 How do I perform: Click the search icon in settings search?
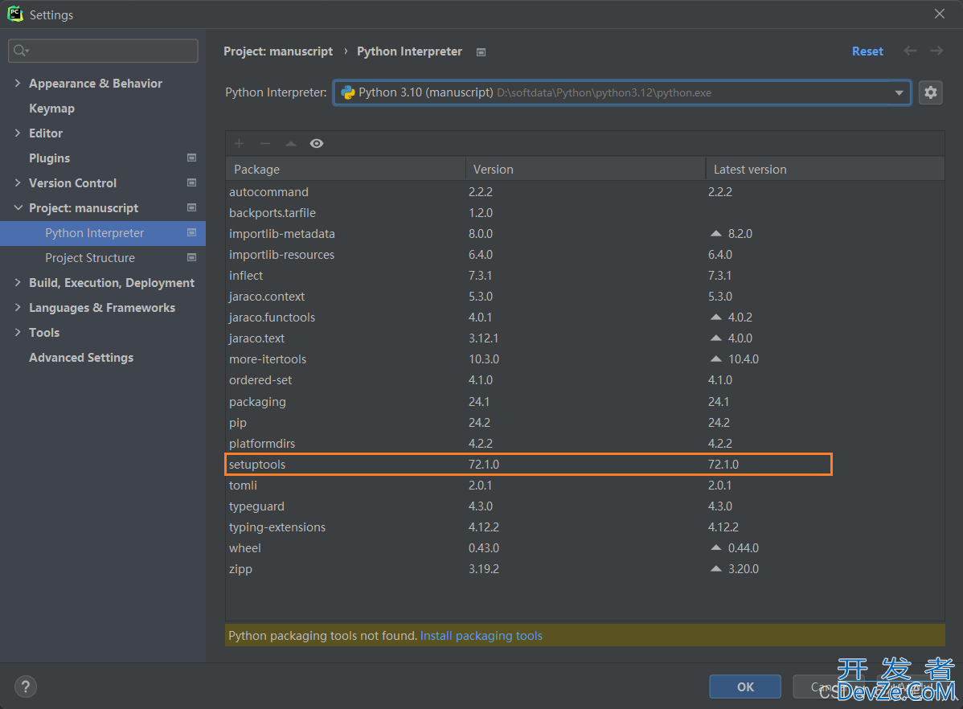point(21,51)
